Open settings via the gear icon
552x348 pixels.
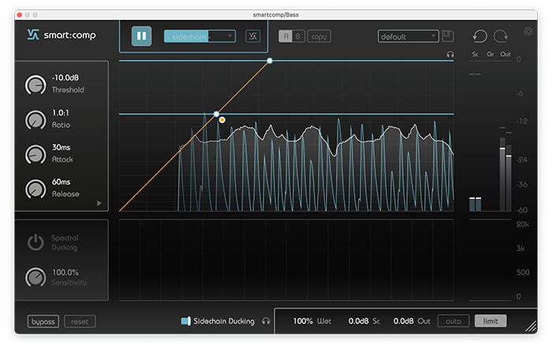tap(528, 31)
